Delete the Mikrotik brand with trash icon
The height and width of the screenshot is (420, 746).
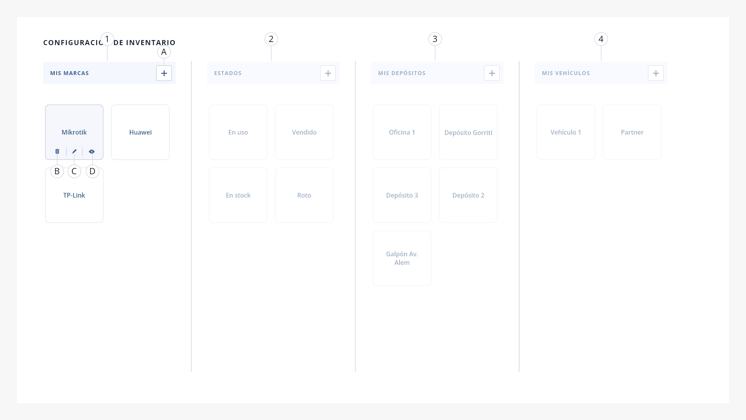click(x=57, y=152)
